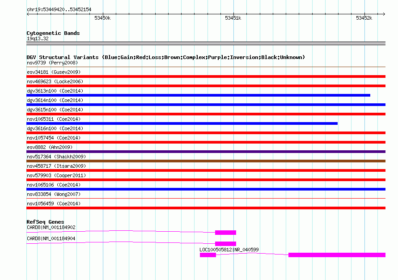Click the 53450k ruler tick label
Image resolution: width=398 pixels, height=280 pixels.
[102, 18]
